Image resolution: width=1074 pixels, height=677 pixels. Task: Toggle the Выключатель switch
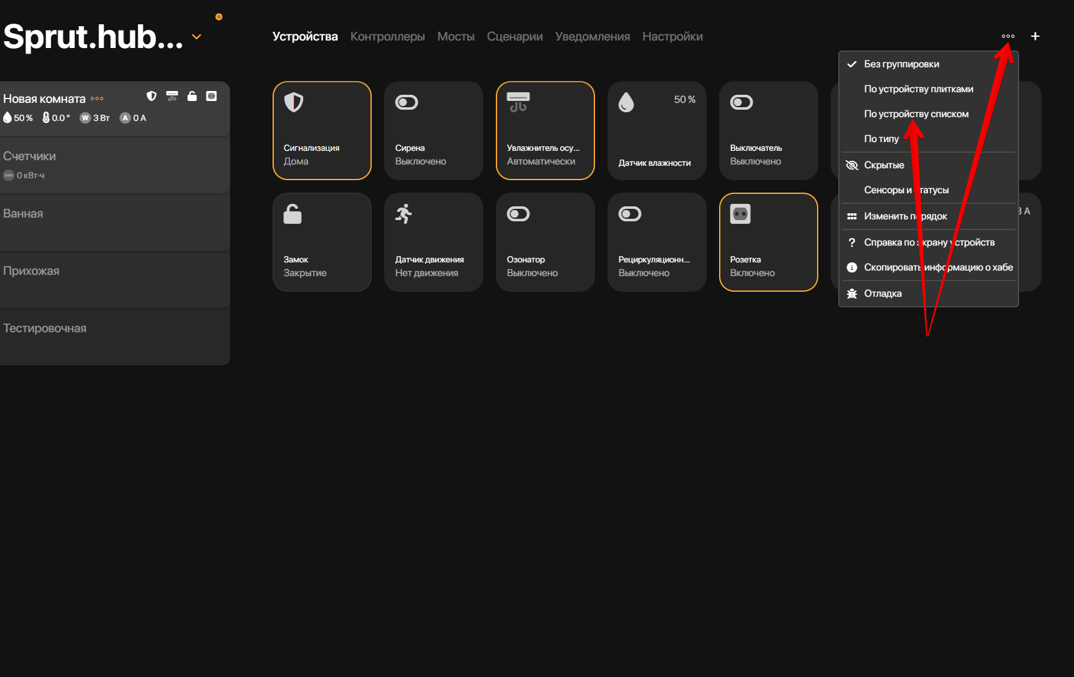742,102
